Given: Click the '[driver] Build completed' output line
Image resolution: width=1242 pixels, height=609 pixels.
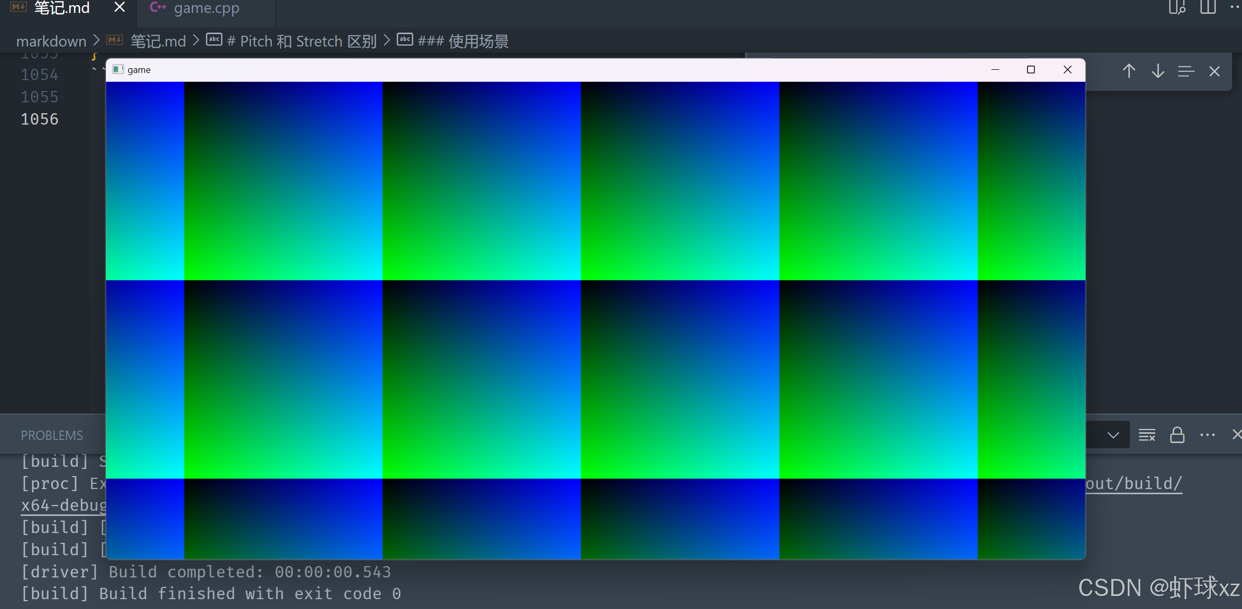Looking at the screenshot, I should [x=206, y=572].
